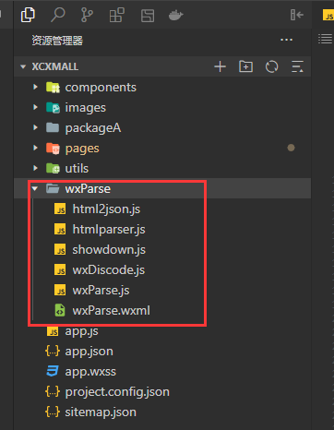Collapse all folders in explorer
Viewport: 334px width, 430px height.
[297, 66]
